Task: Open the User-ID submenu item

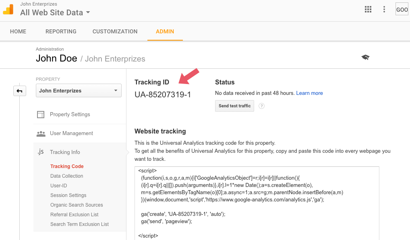Action: pyautogui.click(x=58, y=185)
